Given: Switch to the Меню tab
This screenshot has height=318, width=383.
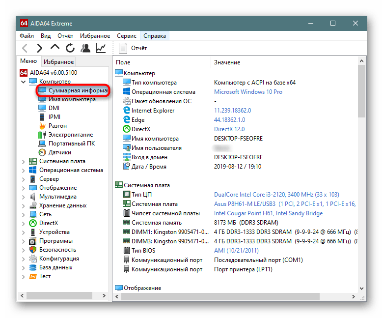Looking at the screenshot, I should coord(28,61).
